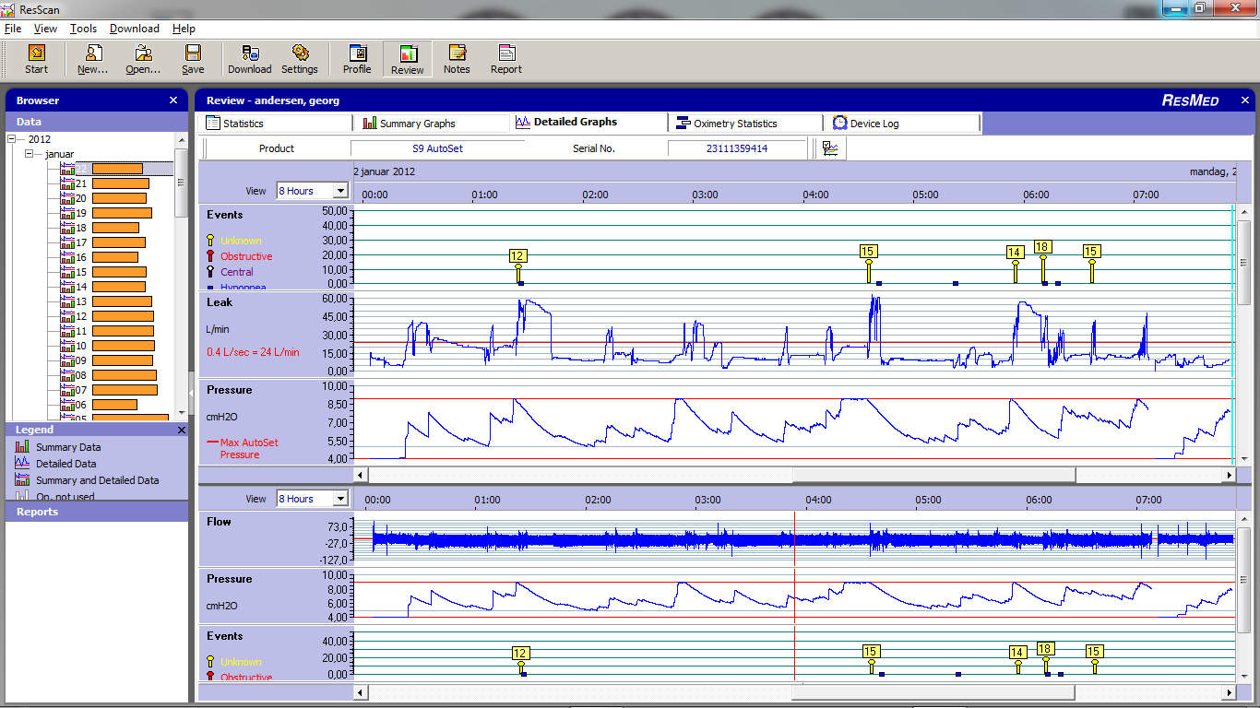
Task: Open the Download menu
Action: point(135,29)
